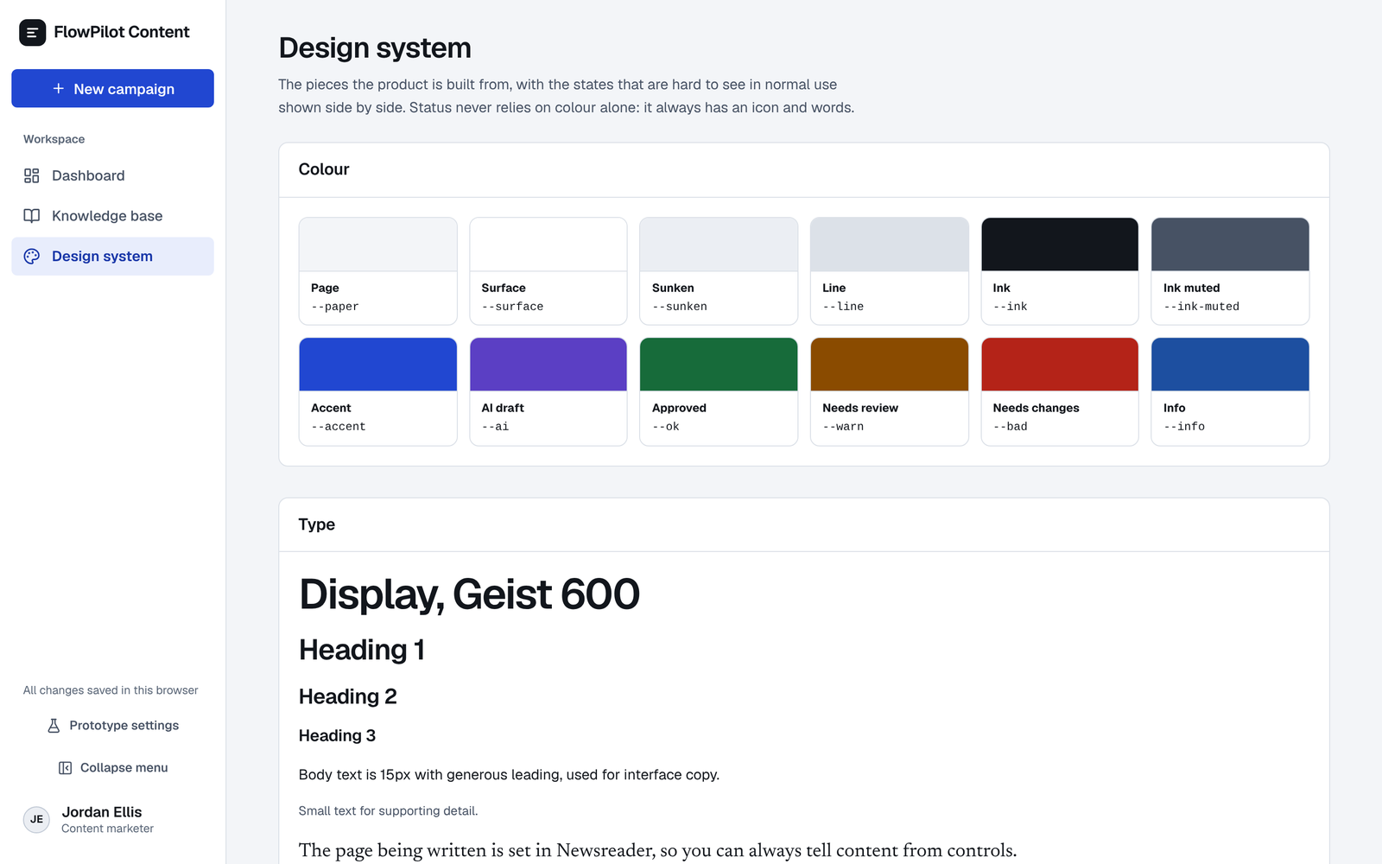Click the Type section heading
This screenshot has height=864, width=1382.
(317, 524)
